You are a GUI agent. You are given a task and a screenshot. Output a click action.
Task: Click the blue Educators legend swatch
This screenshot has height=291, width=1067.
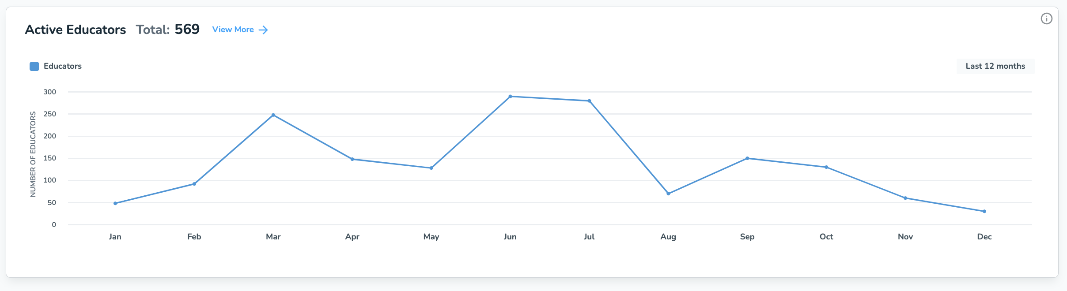coord(34,66)
